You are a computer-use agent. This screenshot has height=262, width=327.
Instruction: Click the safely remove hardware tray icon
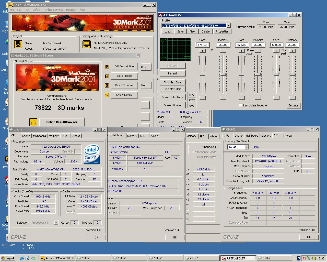309,258
